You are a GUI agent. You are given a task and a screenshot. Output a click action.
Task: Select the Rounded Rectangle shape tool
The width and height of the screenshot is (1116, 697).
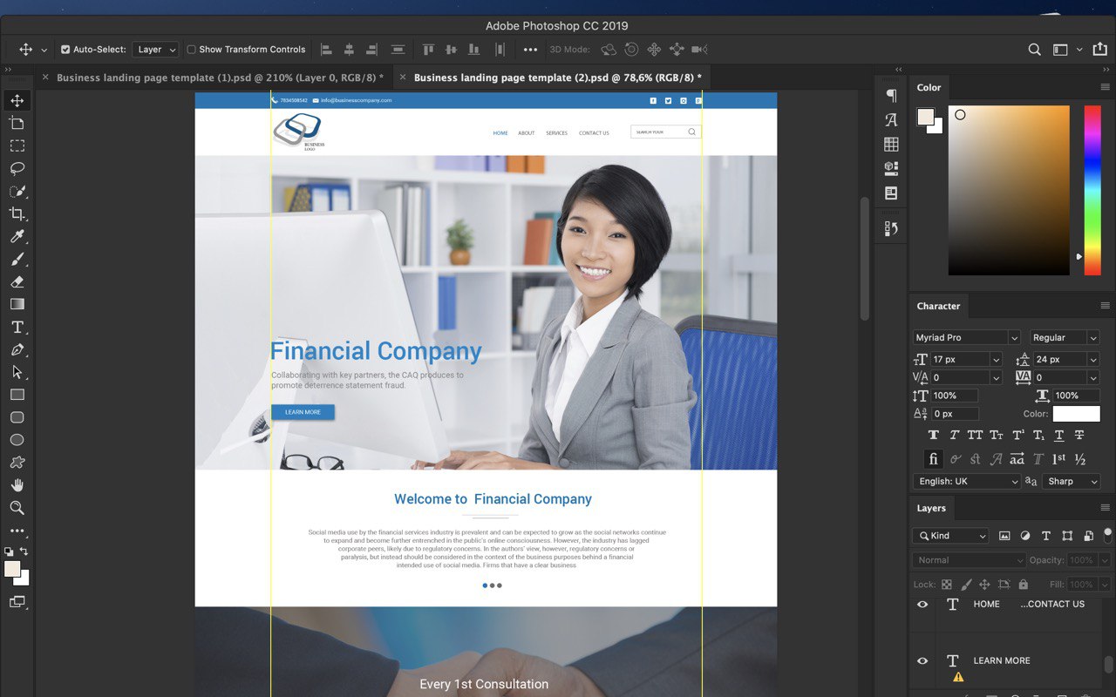[17, 418]
